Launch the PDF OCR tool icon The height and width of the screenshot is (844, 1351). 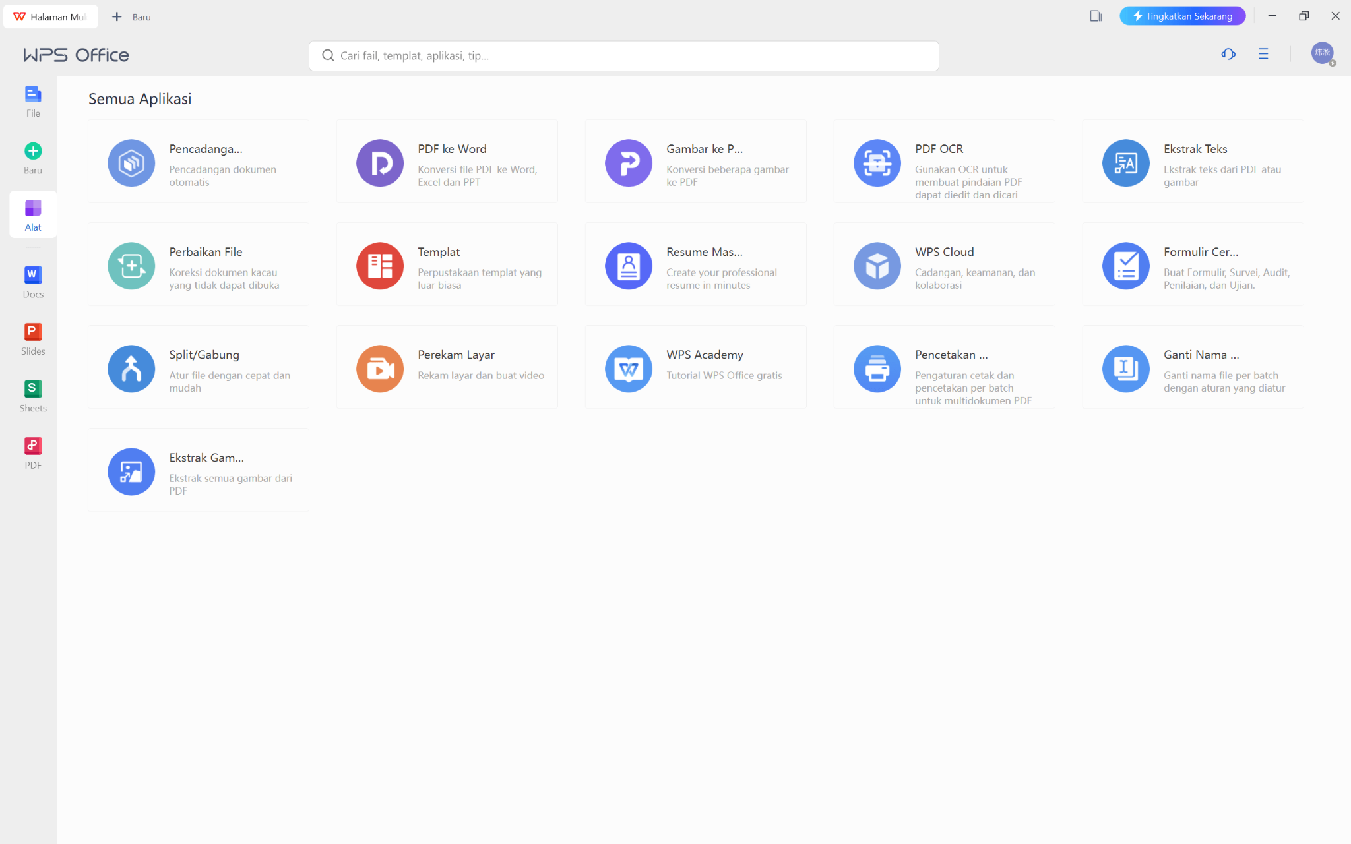tap(877, 163)
